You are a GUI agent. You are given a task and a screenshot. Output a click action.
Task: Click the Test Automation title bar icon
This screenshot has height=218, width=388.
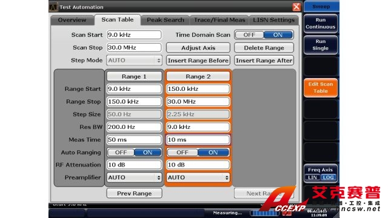click(53, 7)
